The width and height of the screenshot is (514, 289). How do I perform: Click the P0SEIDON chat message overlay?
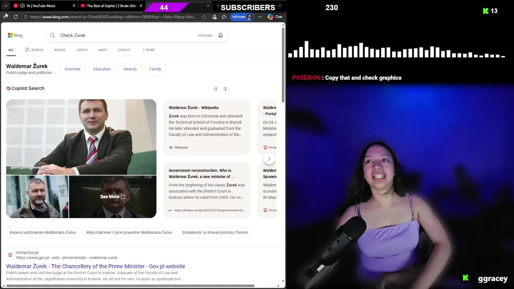point(347,78)
